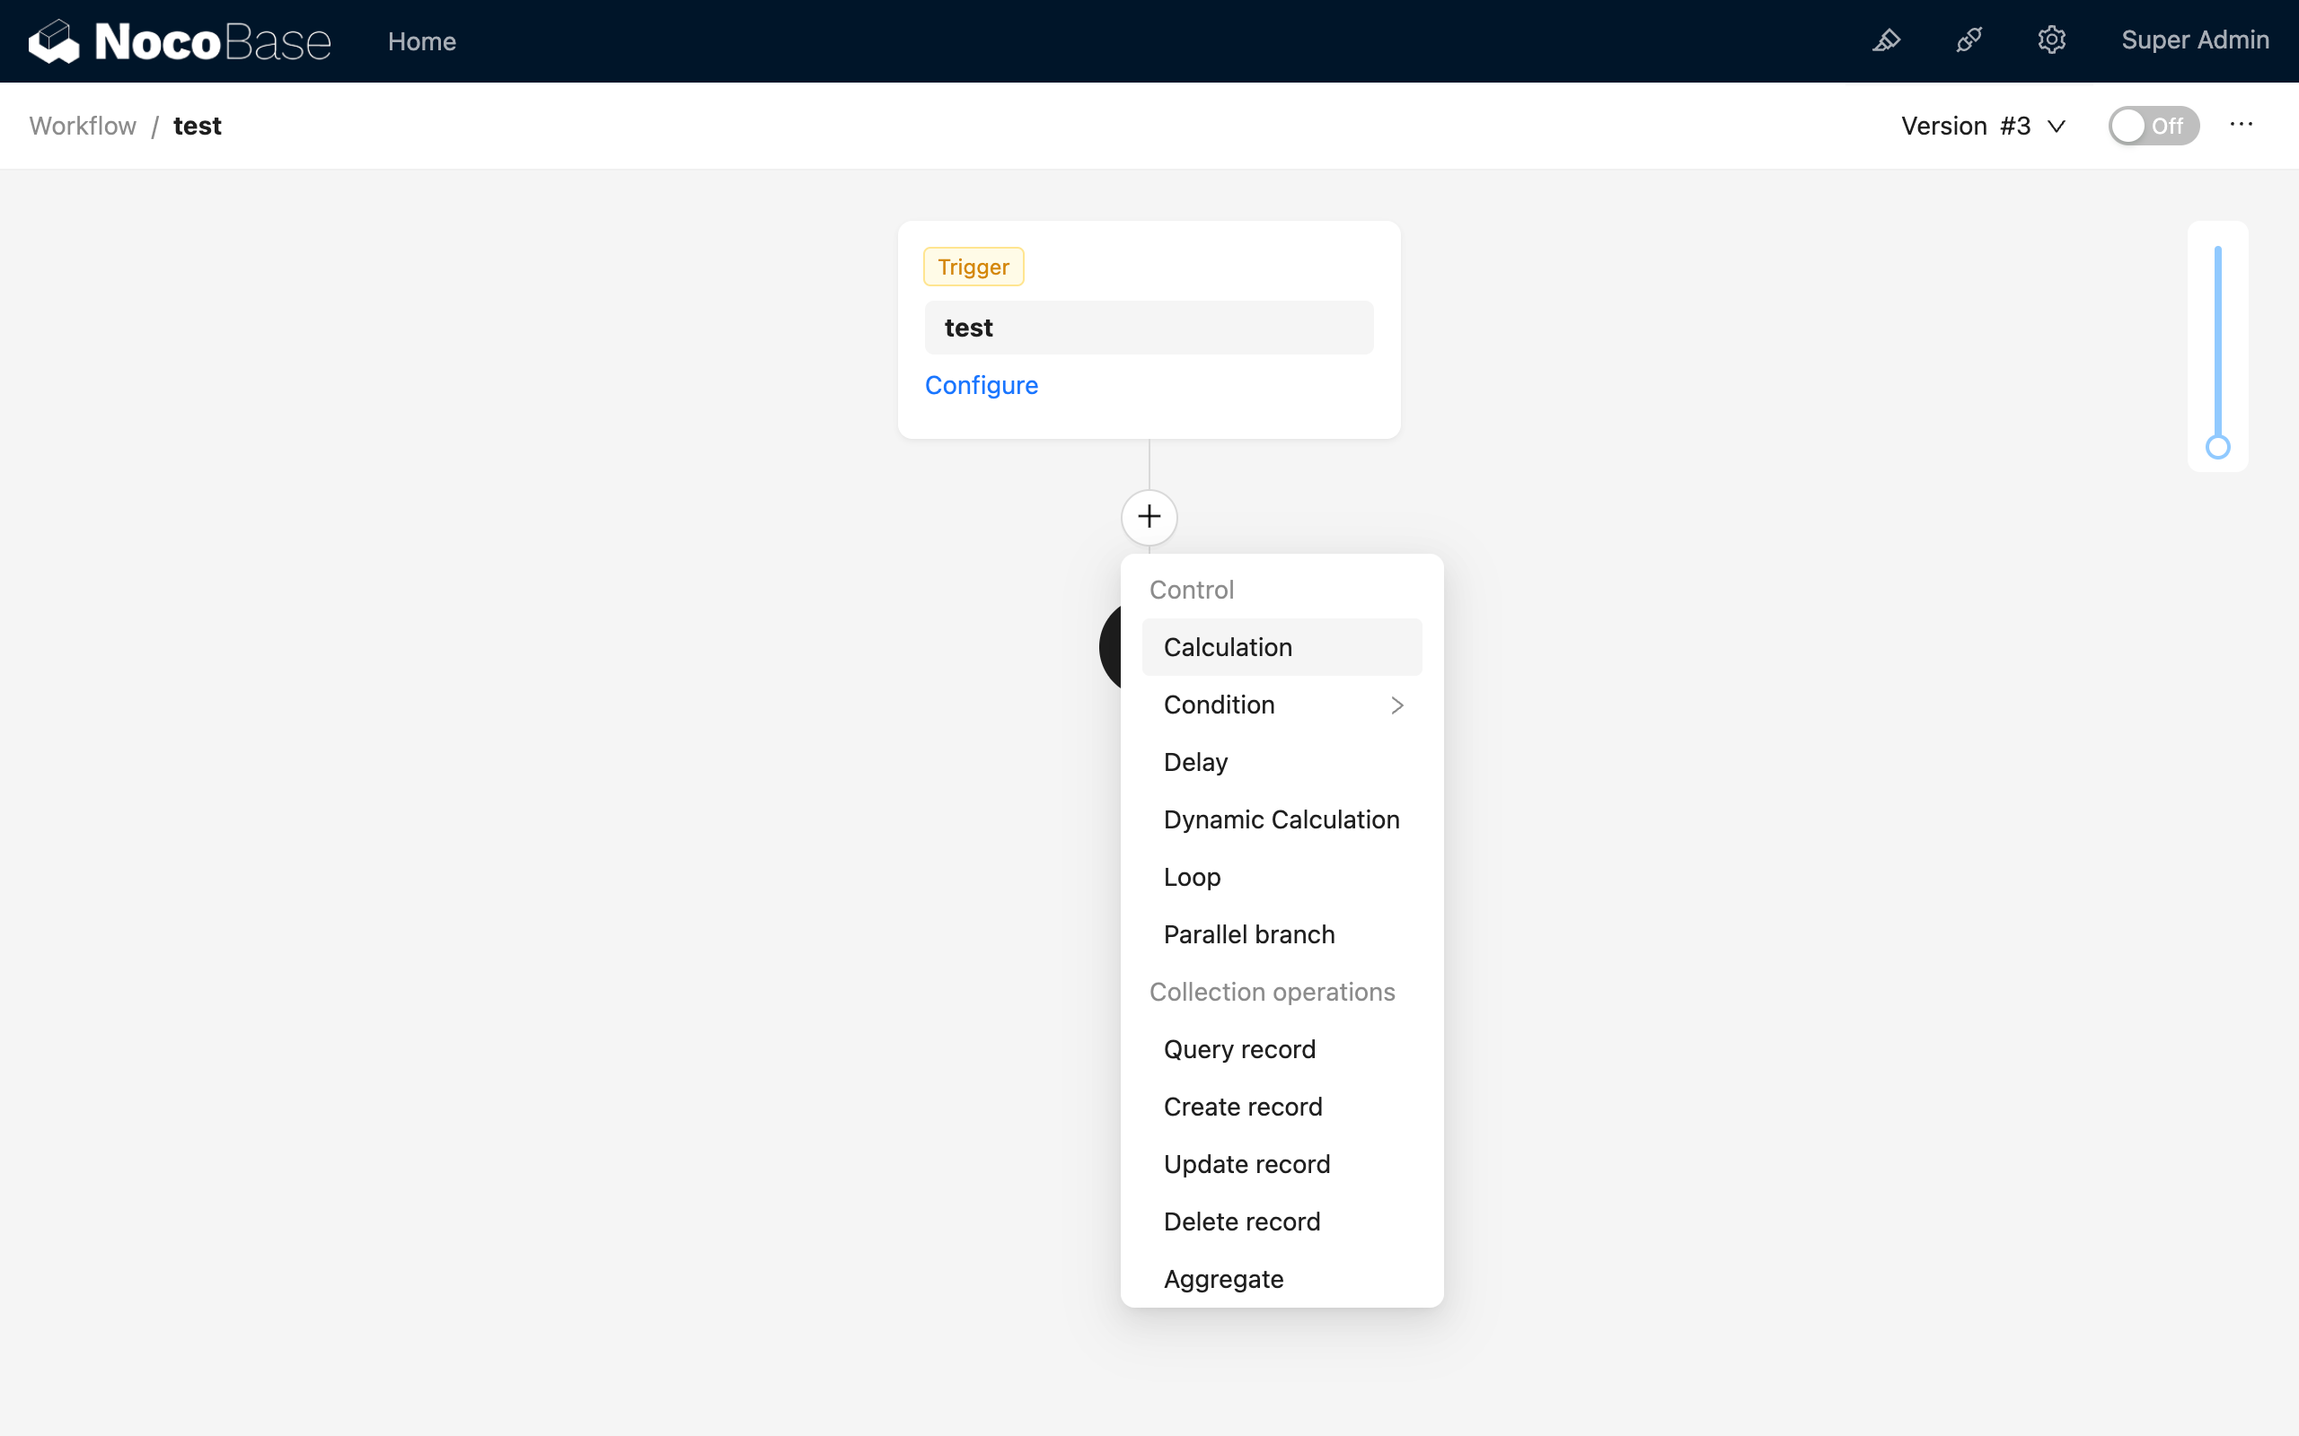
Task: Click the plus add-node button
Action: click(x=1149, y=517)
